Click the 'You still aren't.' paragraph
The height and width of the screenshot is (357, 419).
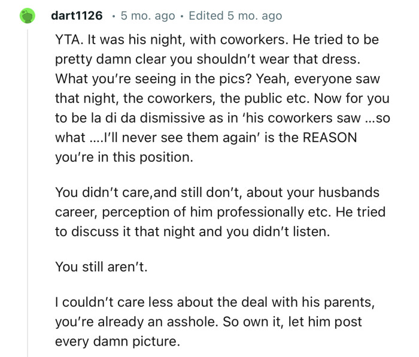coord(100,268)
